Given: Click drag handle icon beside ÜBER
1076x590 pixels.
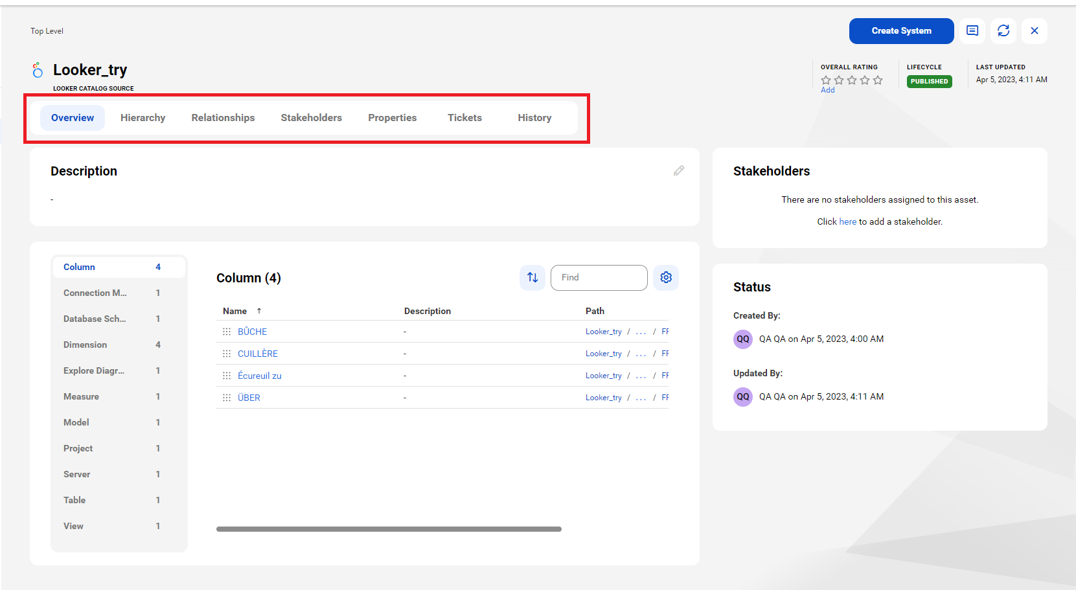Looking at the screenshot, I should [227, 398].
